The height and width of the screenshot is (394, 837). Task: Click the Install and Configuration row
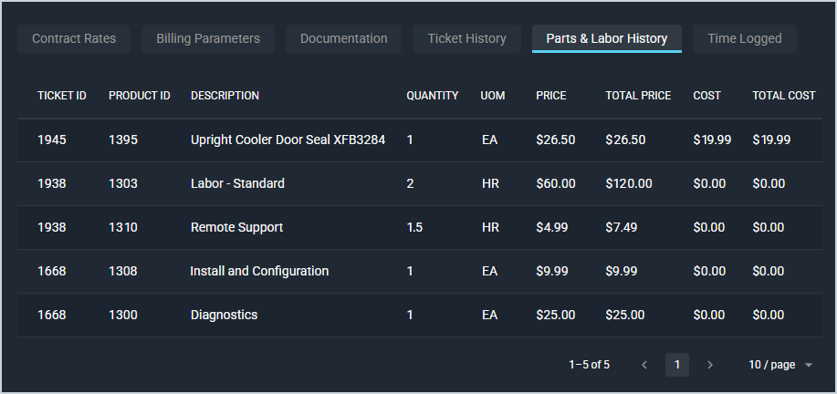click(259, 272)
